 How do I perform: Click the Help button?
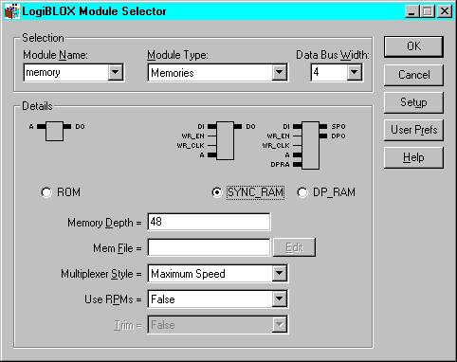point(413,157)
